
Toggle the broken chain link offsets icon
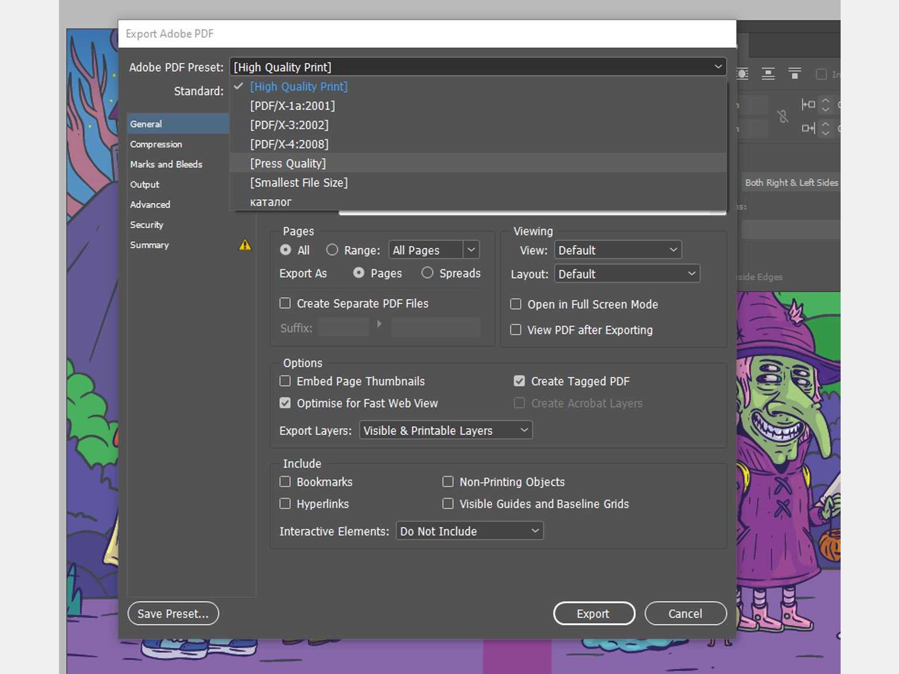[783, 116]
